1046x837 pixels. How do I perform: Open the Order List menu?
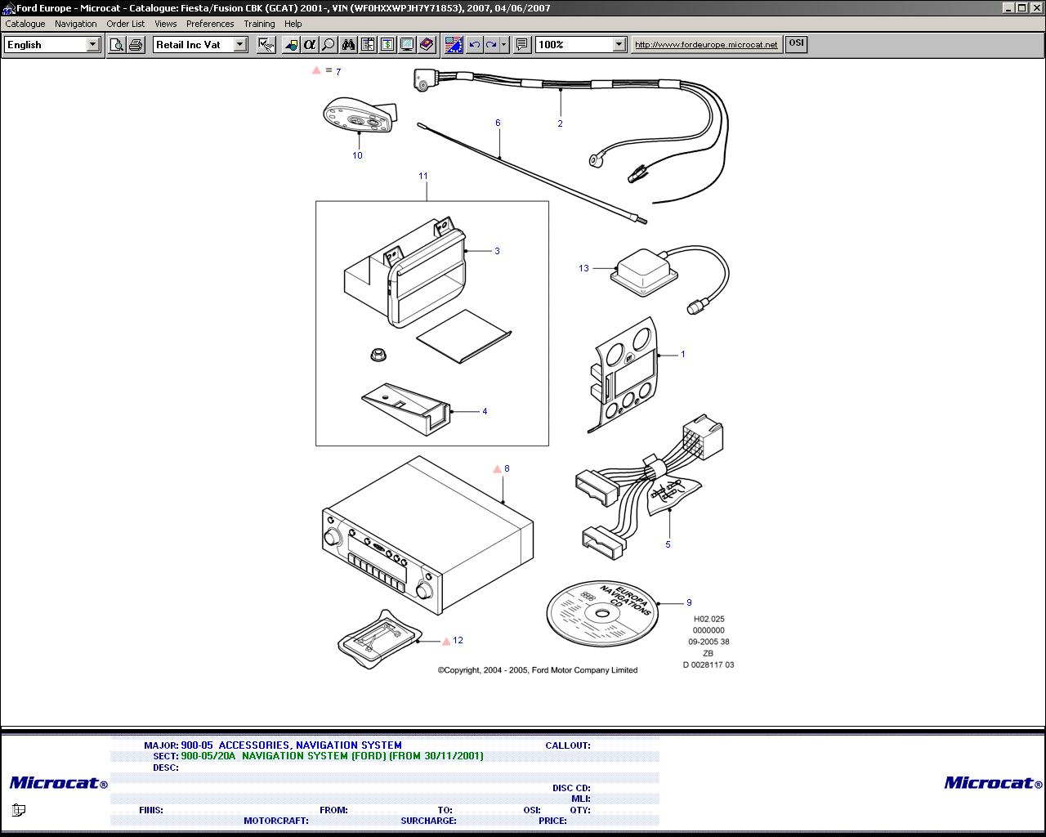click(125, 24)
